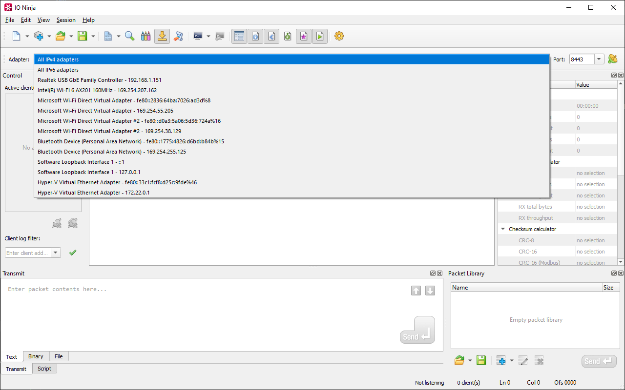
Task: Open the View menu
Action: point(43,20)
